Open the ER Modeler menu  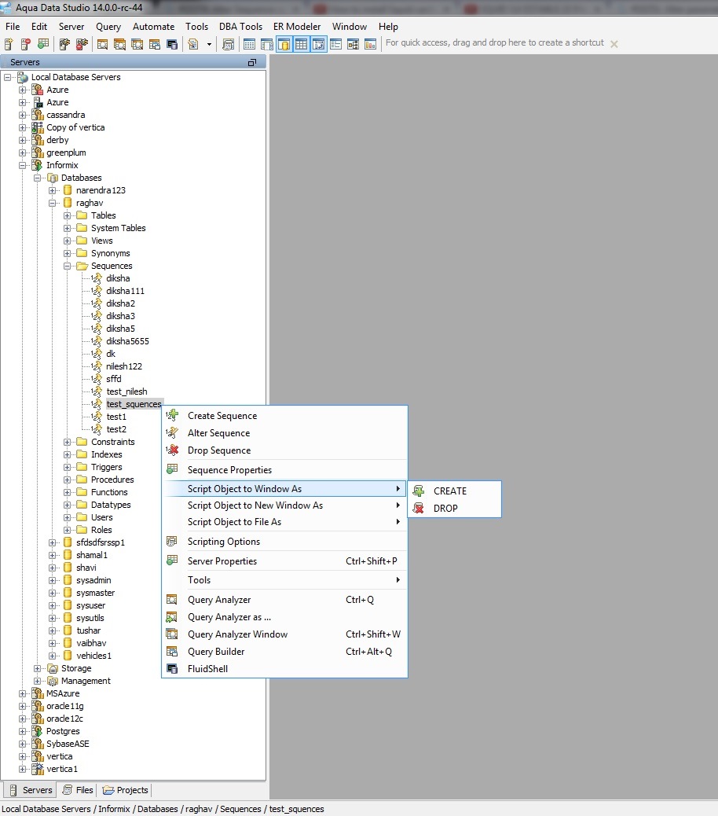pos(297,27)
